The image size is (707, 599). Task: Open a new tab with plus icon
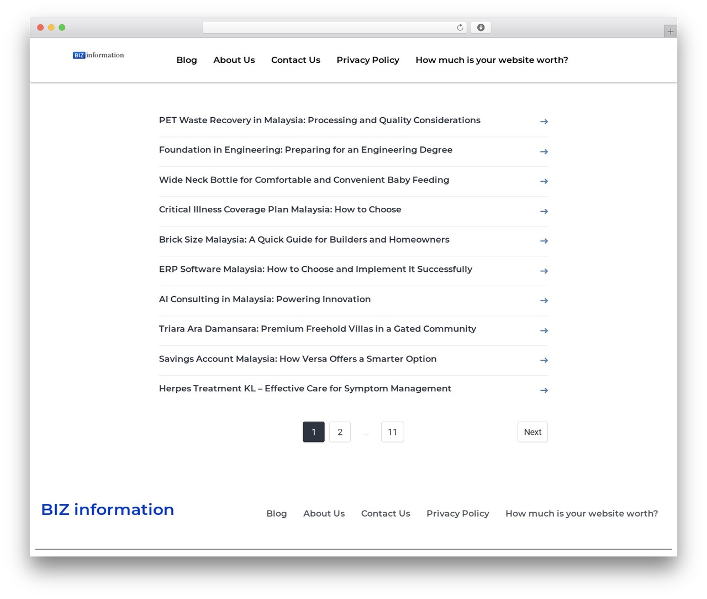tap(670, 31)
